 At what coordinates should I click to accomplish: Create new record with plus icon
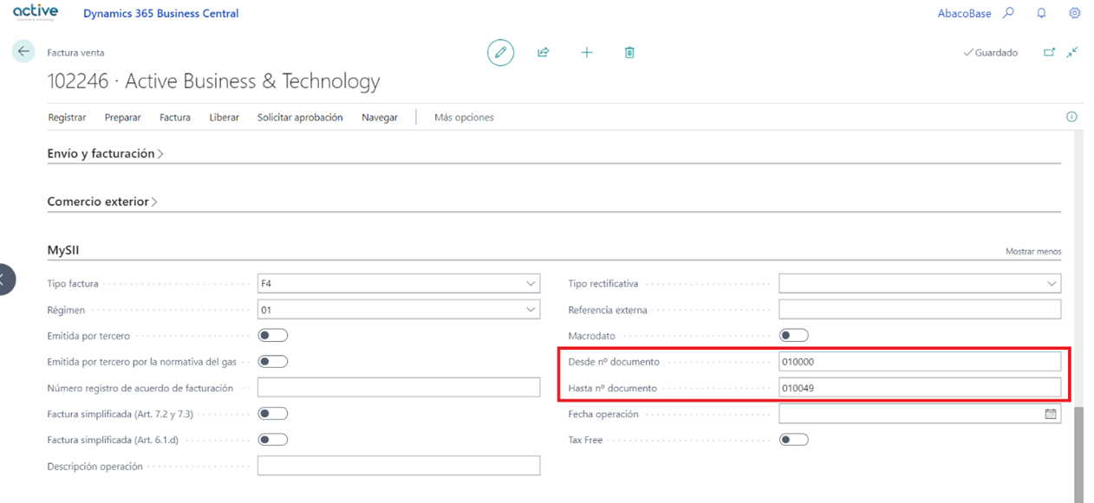click(587, 53)
